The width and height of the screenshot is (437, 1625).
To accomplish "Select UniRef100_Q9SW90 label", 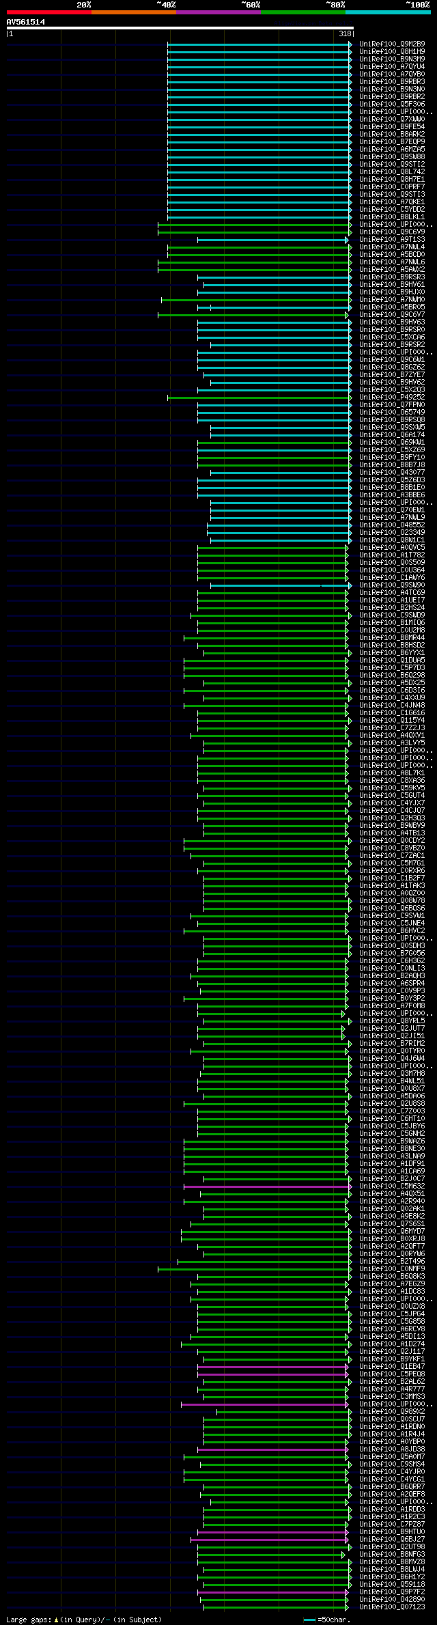I will pos(392,585).
